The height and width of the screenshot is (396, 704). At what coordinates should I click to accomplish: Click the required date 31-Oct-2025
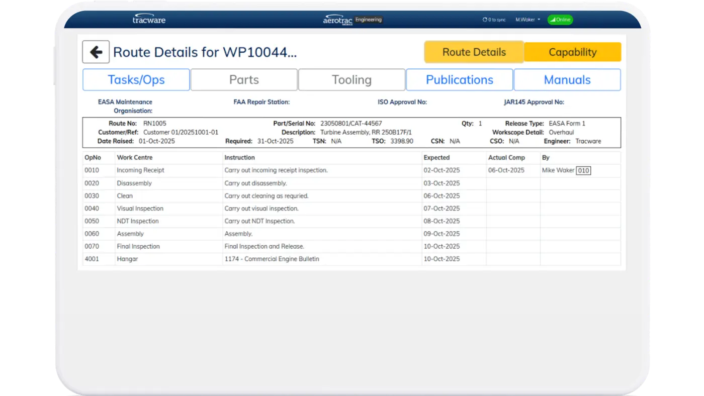pos(275,141)
